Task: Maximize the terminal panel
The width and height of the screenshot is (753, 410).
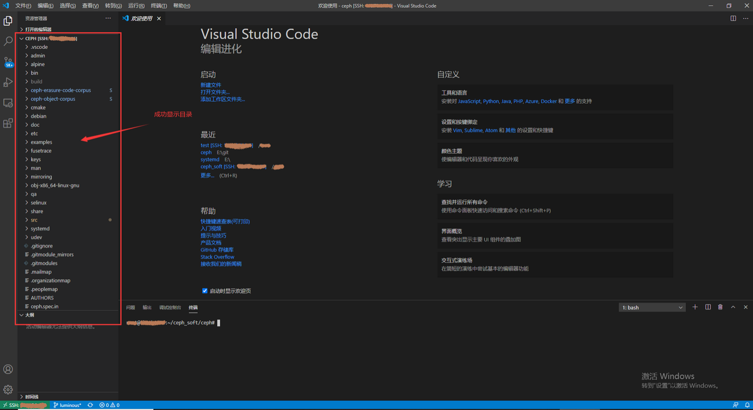Action: [x=733, y=307]
